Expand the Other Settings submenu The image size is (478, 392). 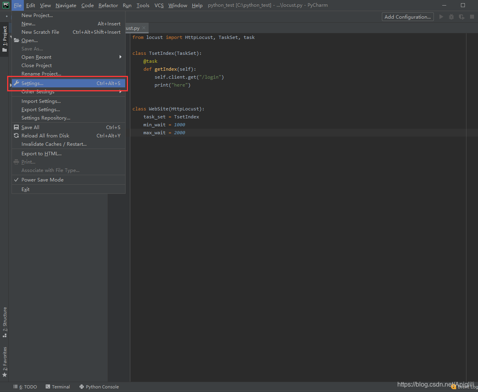point(68,92)
